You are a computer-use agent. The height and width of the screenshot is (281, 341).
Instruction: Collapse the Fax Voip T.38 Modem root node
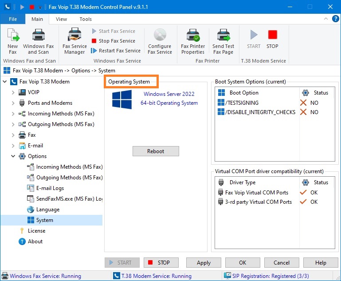(4, 82)
